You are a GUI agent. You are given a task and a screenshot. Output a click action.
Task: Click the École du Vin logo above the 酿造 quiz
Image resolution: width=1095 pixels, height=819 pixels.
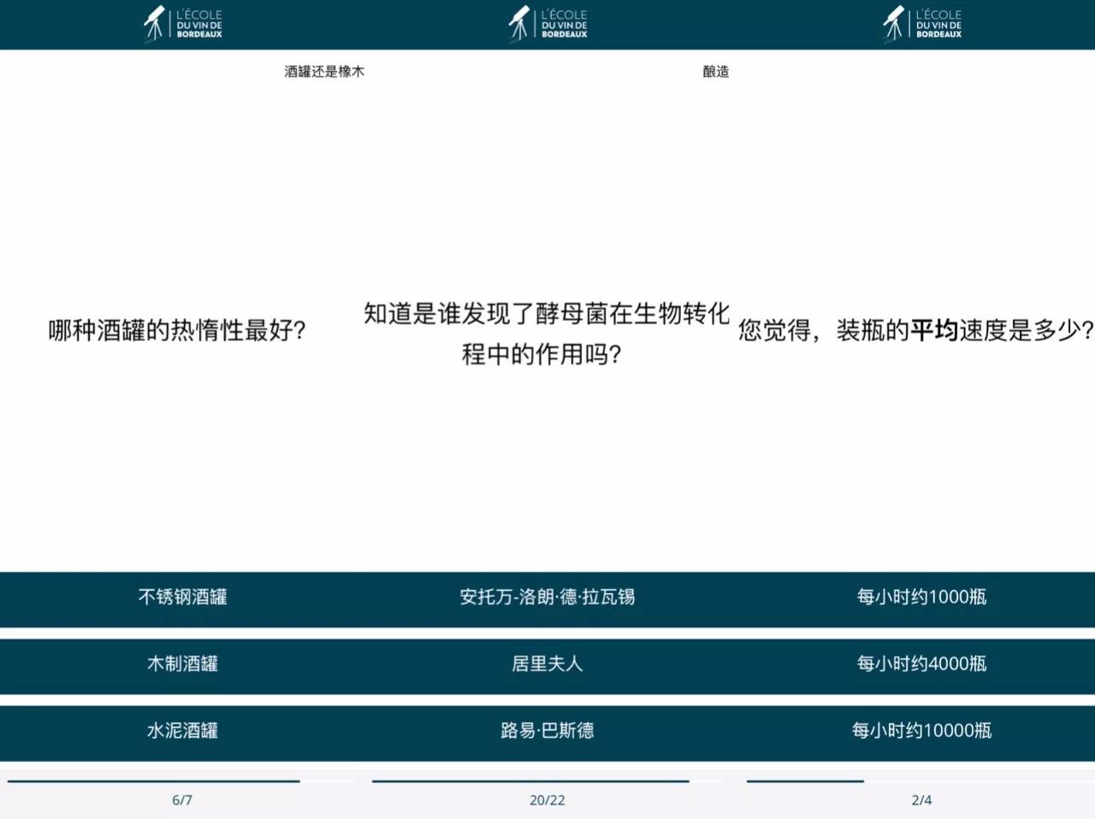[x=547, y=23]
